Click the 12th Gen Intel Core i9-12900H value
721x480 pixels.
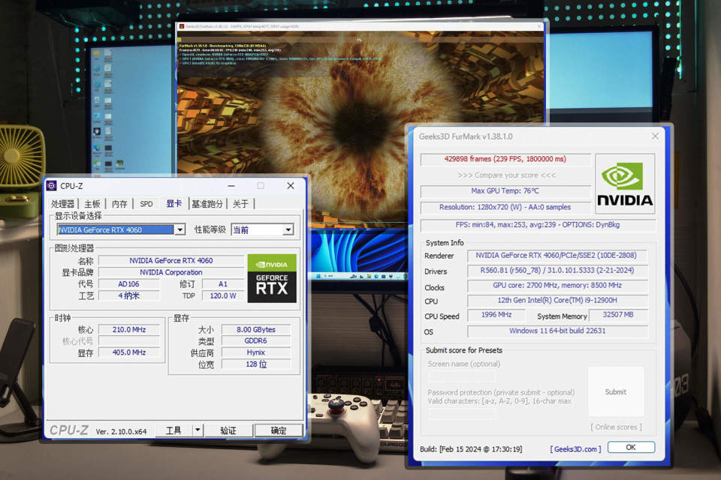pos(557,301)
